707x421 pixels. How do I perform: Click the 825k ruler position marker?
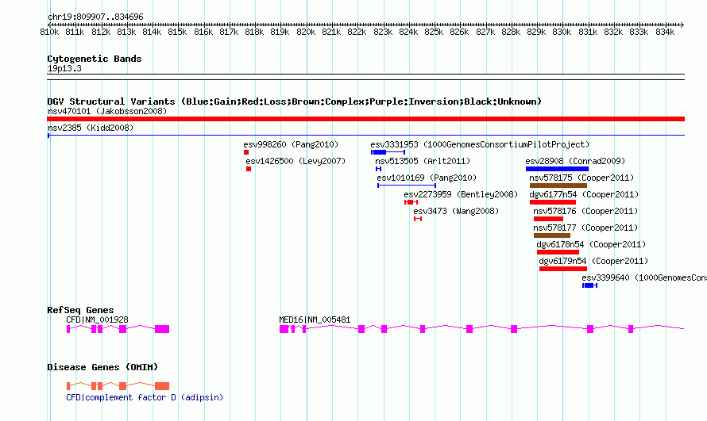[434, 32]
